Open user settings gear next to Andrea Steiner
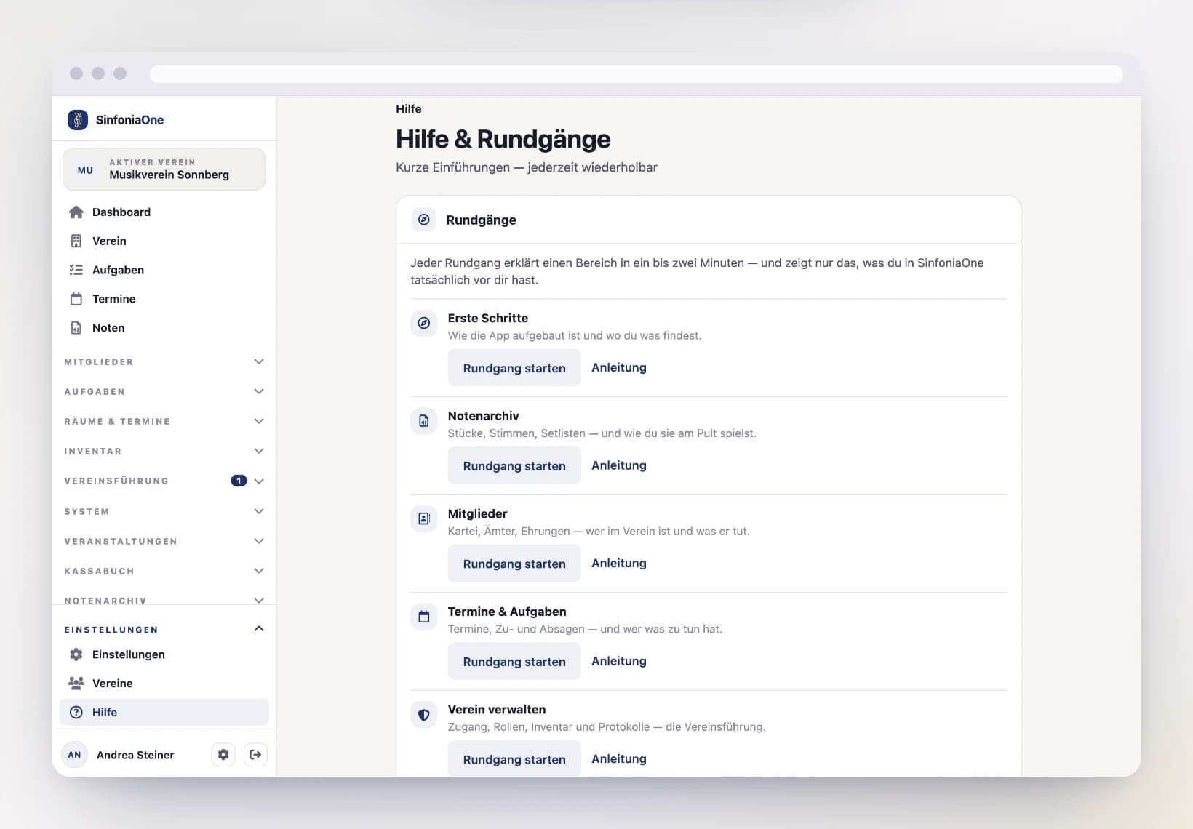 tap(223, 755)
